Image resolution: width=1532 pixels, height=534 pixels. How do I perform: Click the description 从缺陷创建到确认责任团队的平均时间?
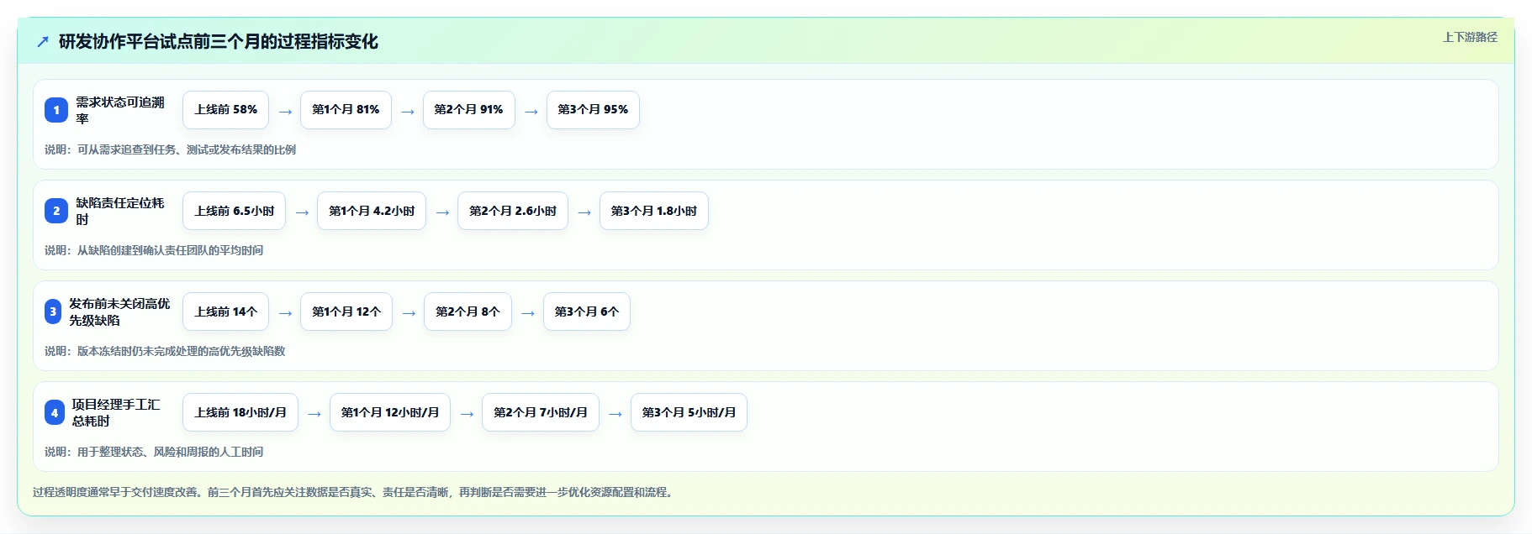pos(170,250)
